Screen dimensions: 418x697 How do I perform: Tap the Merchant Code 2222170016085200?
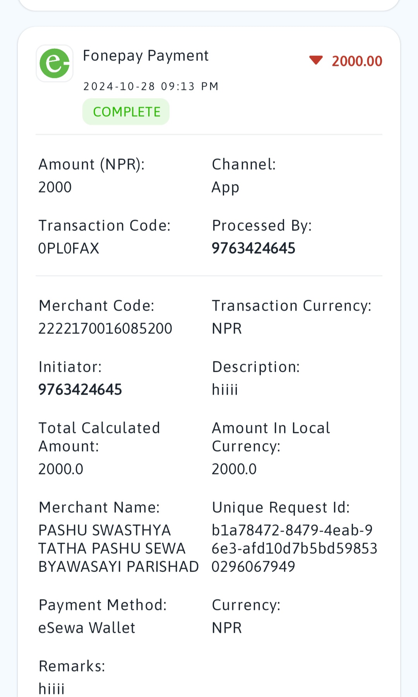coord(105,328)
